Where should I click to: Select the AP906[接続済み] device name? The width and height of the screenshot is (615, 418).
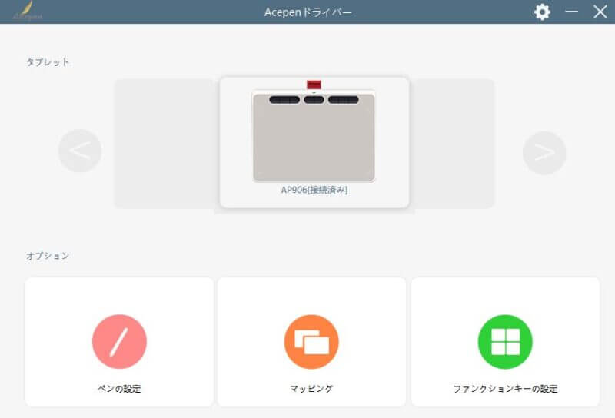click(x=314, y=190)
